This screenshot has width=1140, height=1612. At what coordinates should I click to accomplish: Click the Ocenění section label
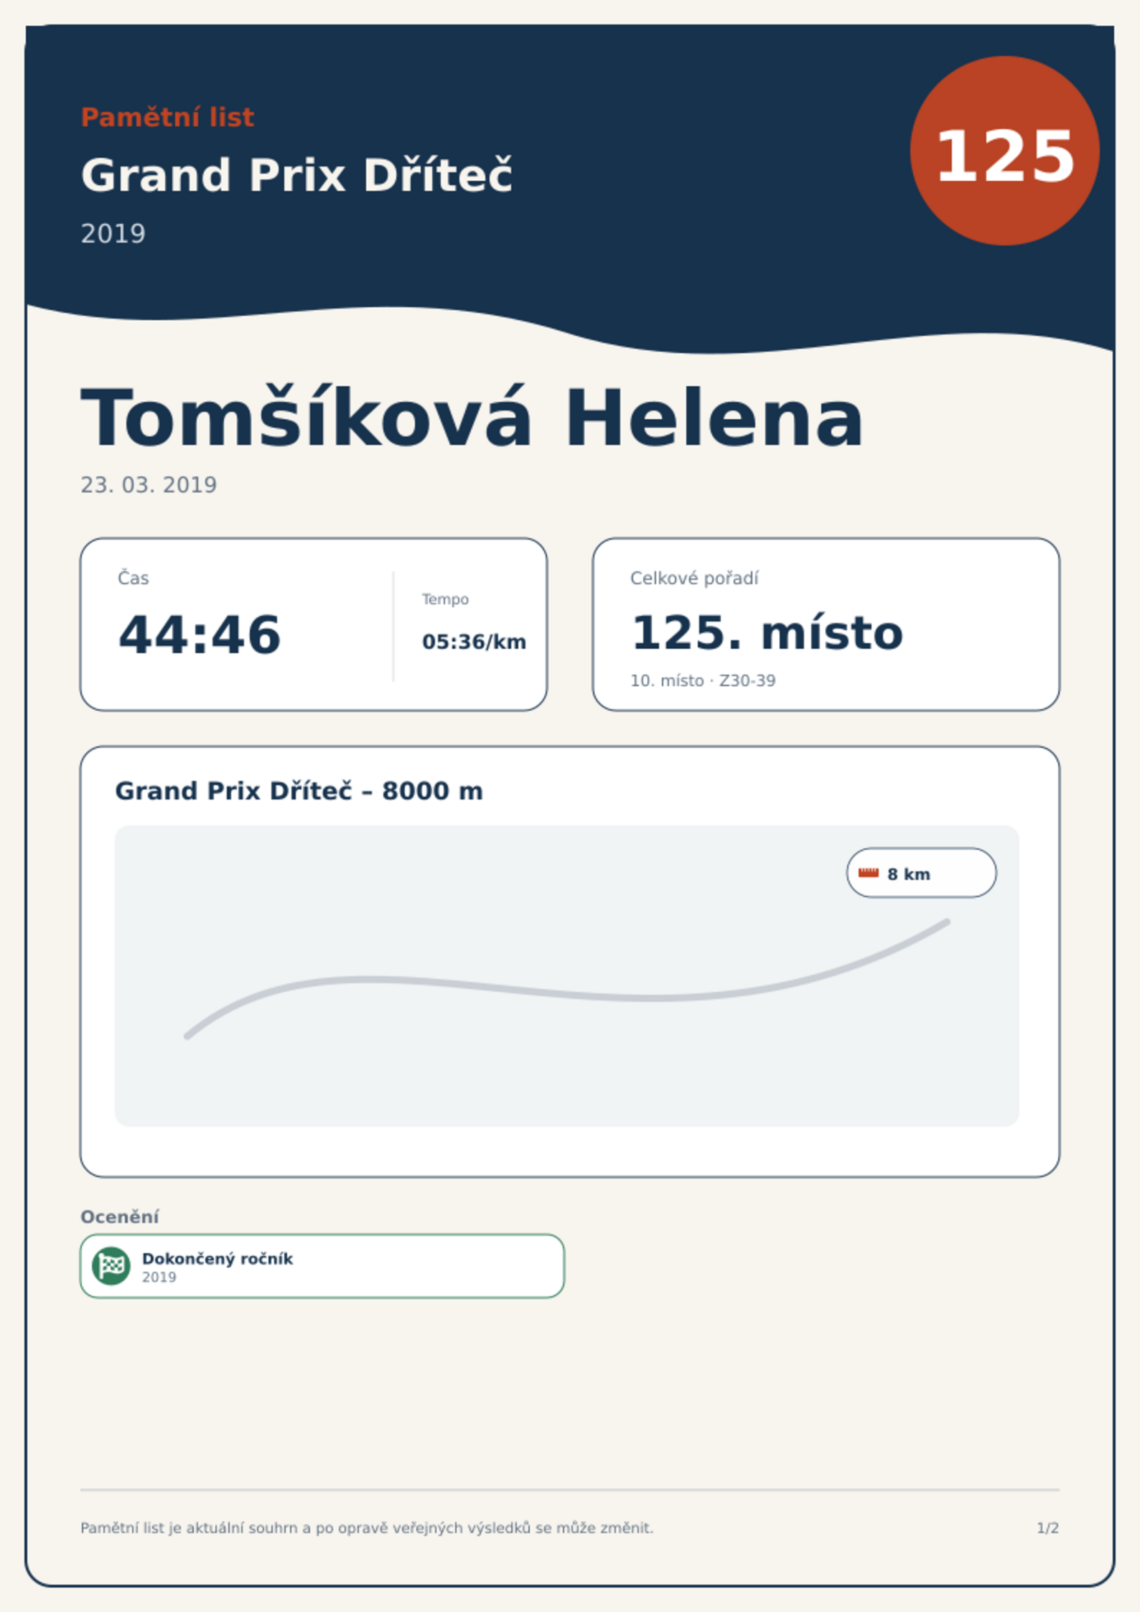[x=119, y=1217]
